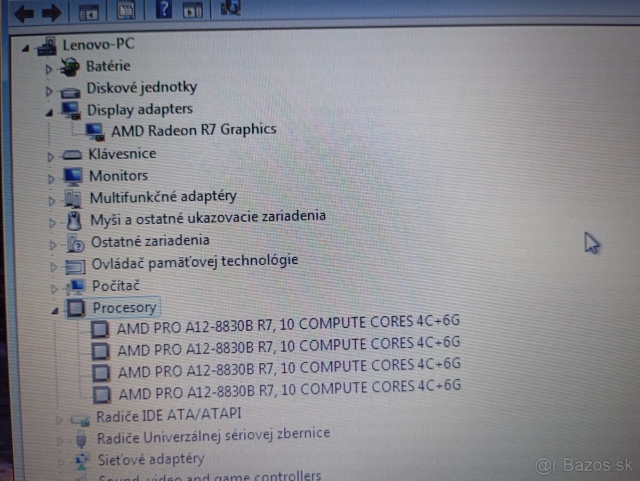Viewport: 640px width, 481px height.
Task: Select the Ostatné zariadenia unknown-device icon
Action: (76, 242)
